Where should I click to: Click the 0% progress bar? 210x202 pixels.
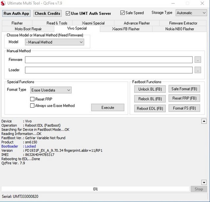95,189
